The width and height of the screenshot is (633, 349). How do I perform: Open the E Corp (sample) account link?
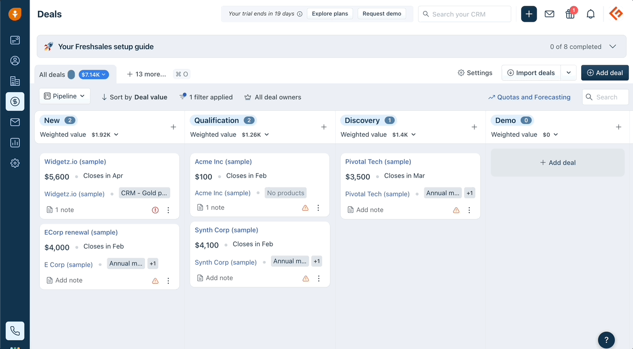click(x=68, y=265)
